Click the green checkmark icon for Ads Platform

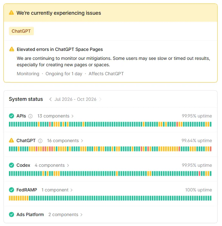point(11,214)
